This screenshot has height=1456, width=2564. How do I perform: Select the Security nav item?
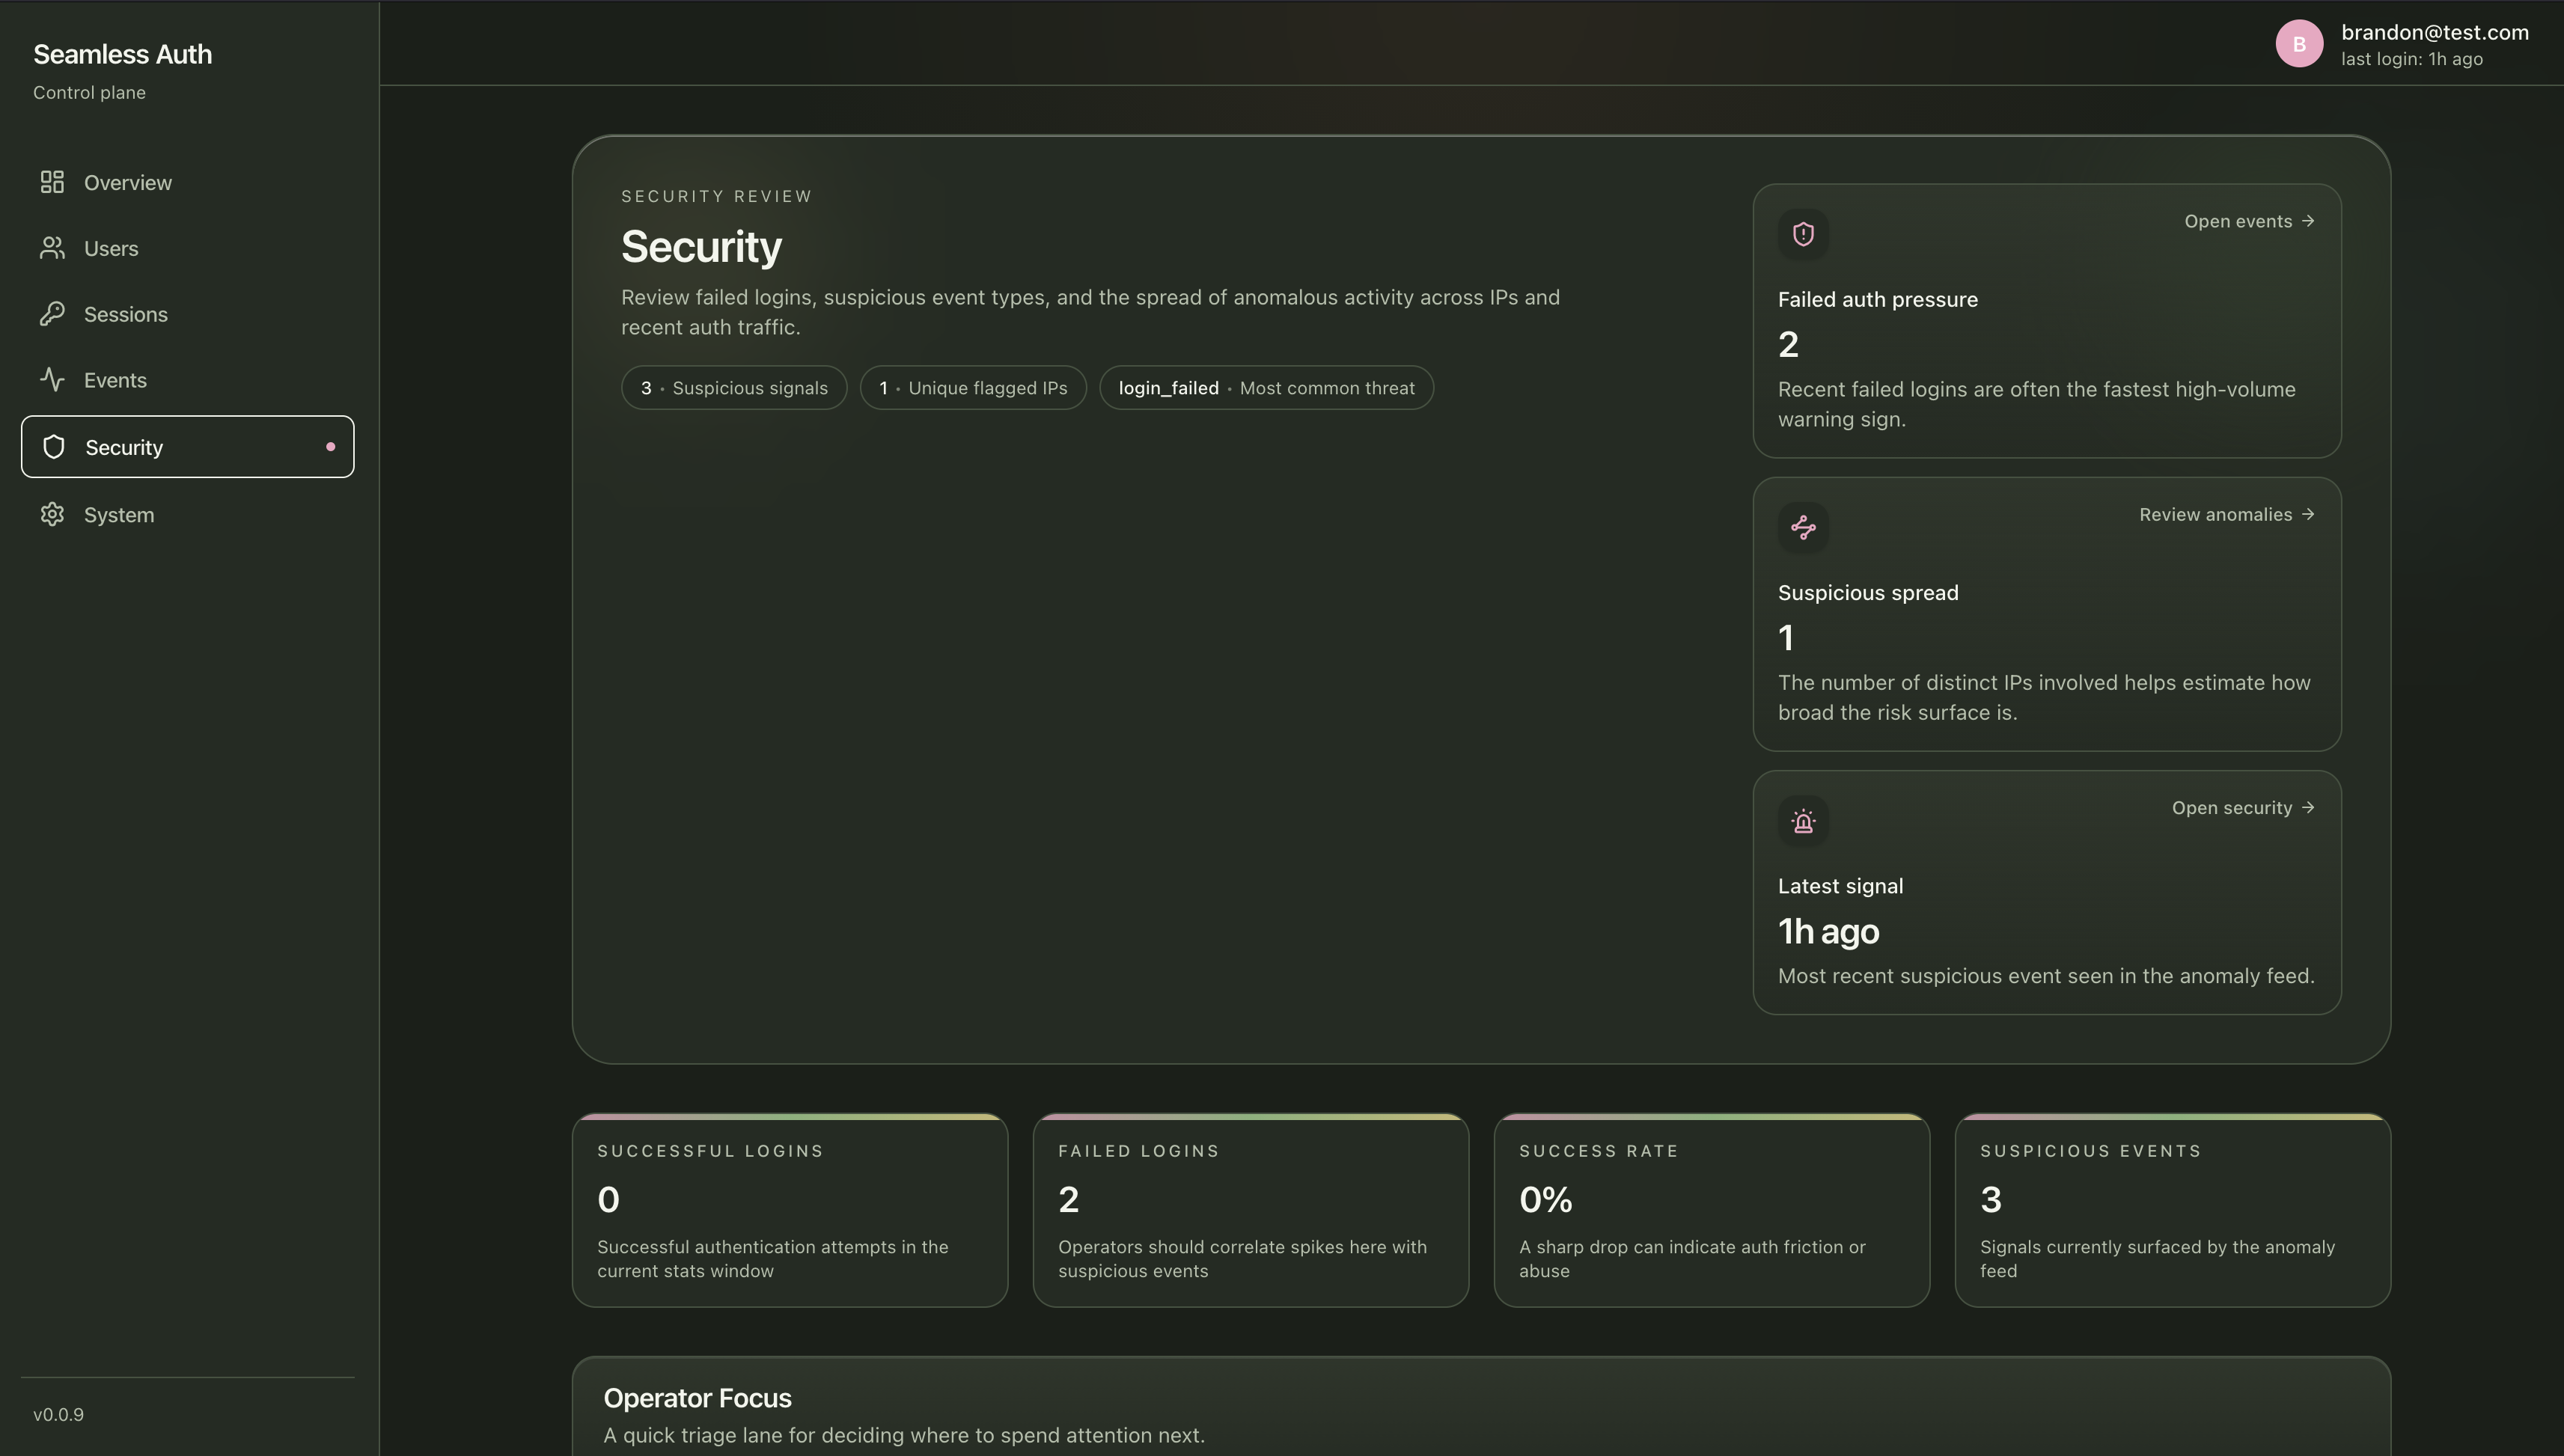[187, 447]
